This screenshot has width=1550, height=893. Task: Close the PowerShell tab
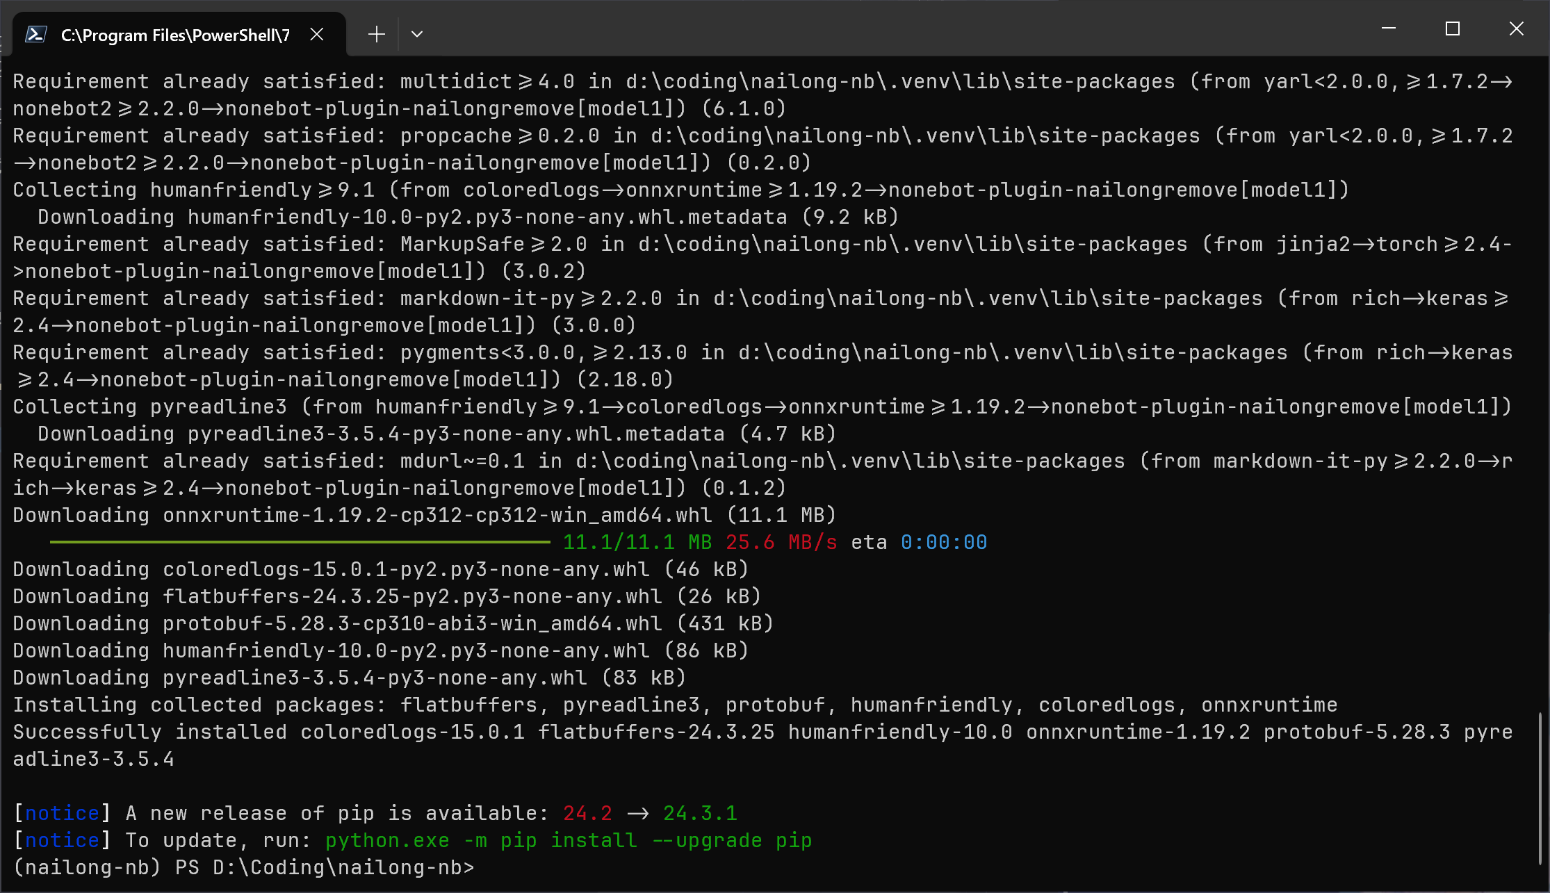pos(317,34)
